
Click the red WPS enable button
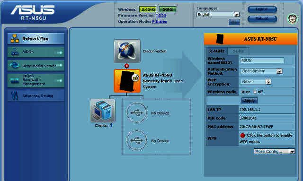pyautogui.click(x=242, y=136)
